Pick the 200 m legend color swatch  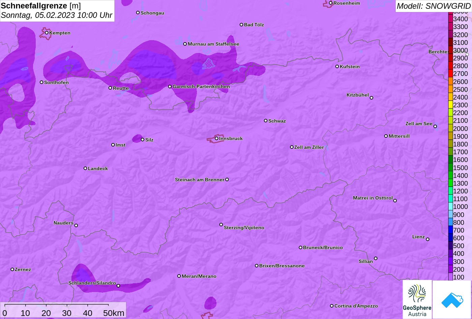450,269
